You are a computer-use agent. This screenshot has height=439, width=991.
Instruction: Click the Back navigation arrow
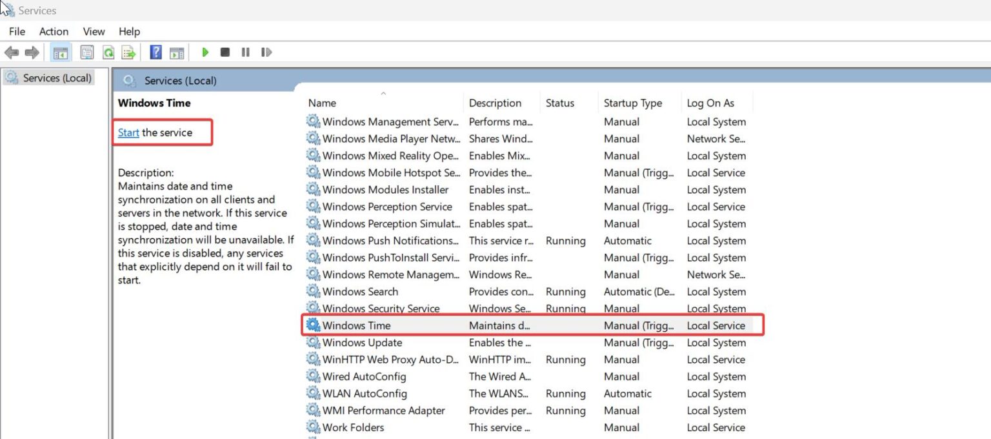point(11,52)
